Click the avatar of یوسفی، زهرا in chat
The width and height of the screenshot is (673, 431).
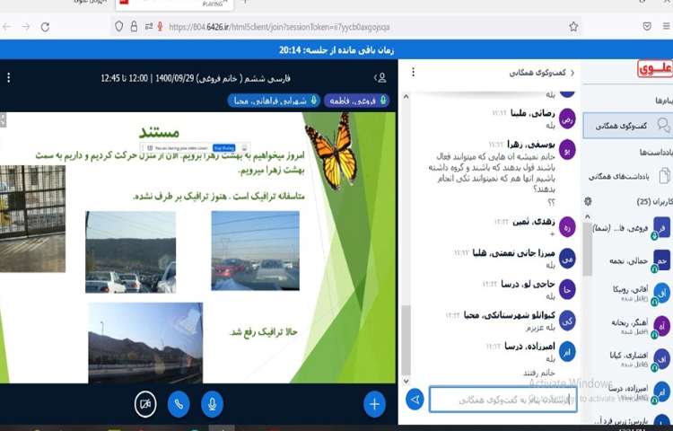tap(567, 150)
